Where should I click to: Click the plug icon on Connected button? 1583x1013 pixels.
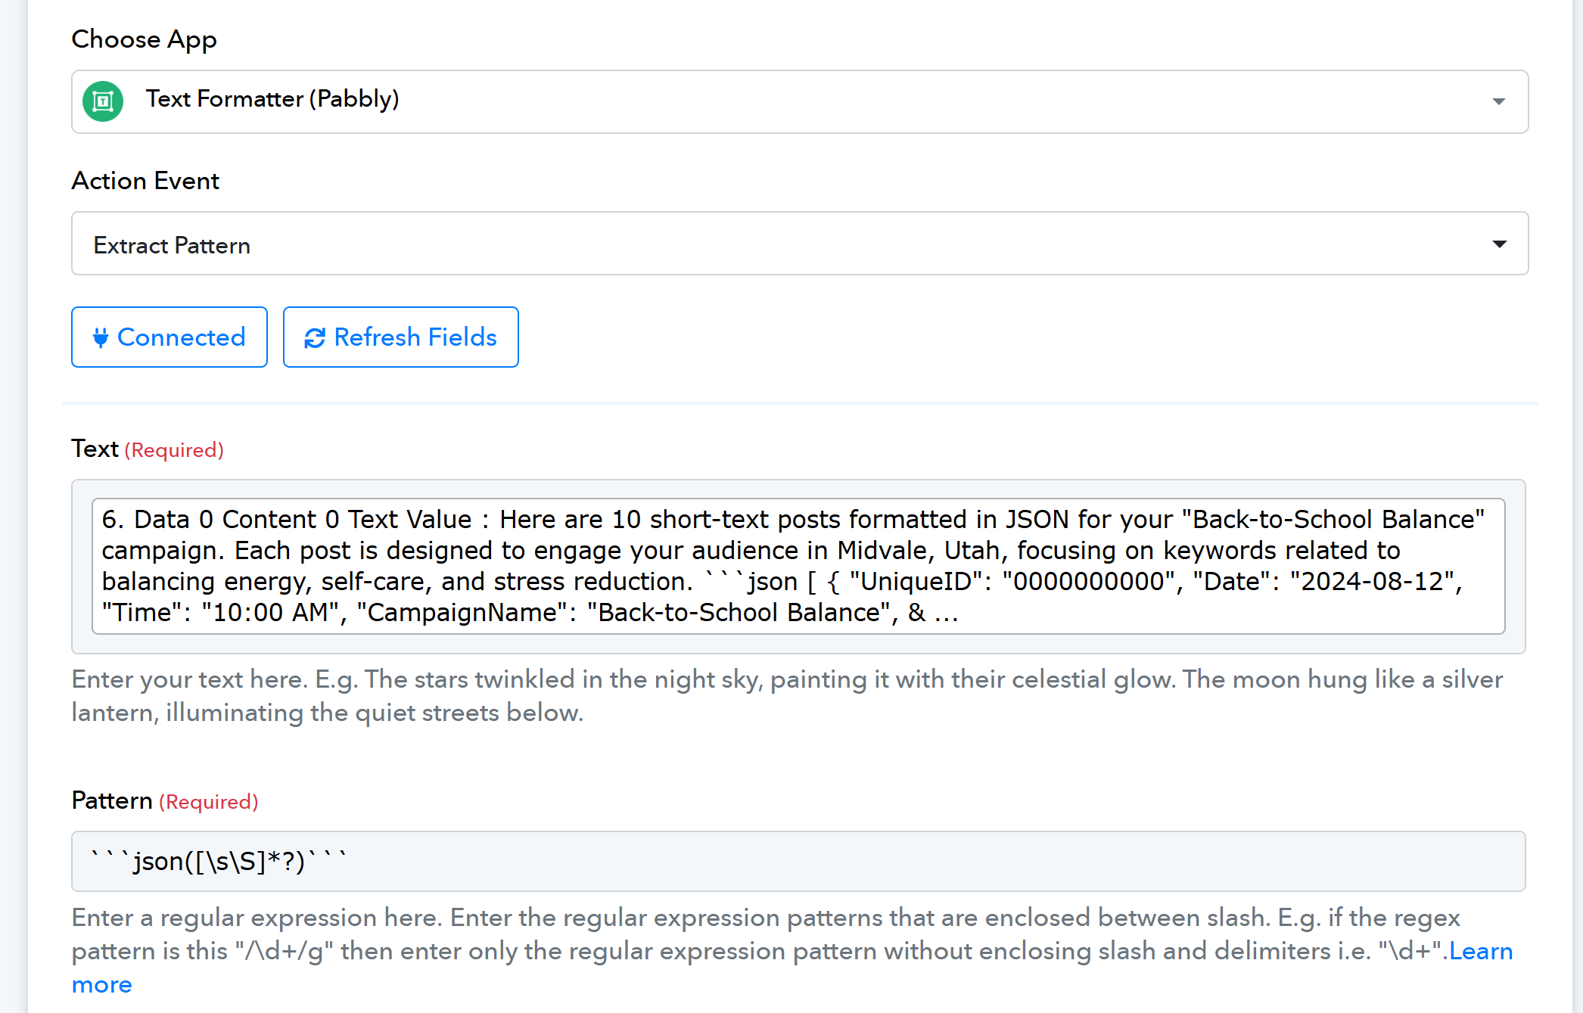click(101, 337)
